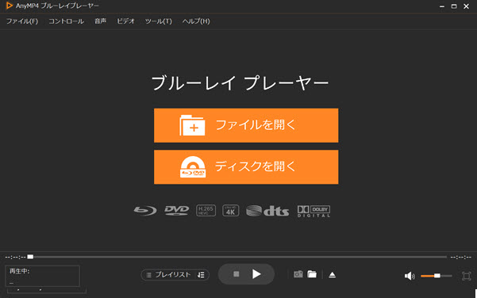Open the 音声 menu
477x298 pixels.
(100, 21)
